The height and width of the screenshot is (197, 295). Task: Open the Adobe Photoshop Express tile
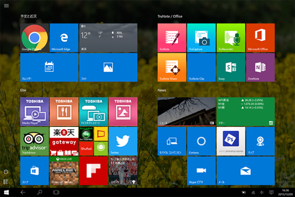pyautogui.click(x=231, y=141)
